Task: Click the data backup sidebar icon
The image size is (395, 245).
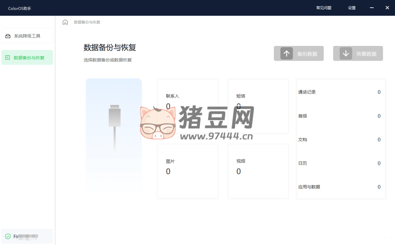Action: (8, 58)
